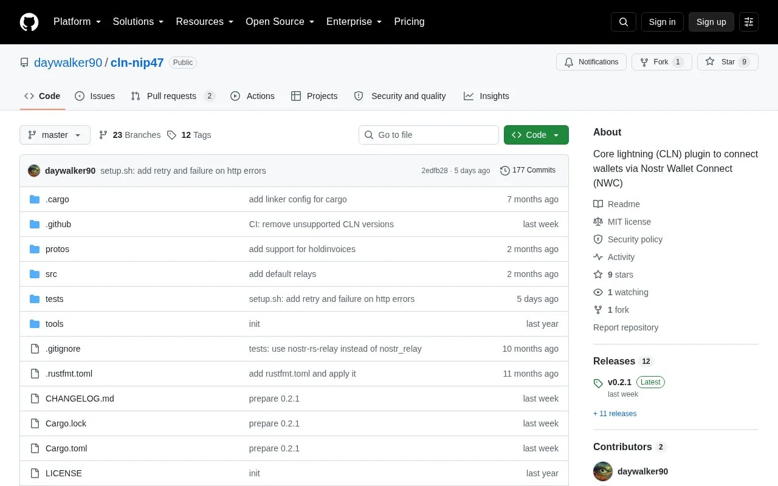Screen dimensions: 778x486
Task: Open the search magnifier icon
Action: click(624, 22)
